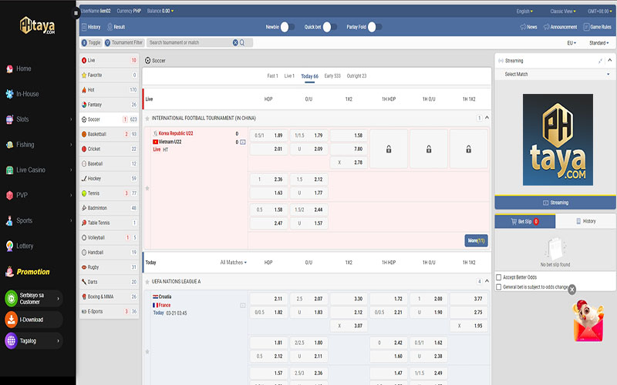Image resolution: width=617 pixels, height=385 pixels.
Task: Collapse the UEFA Nations League A section
Action: 487,281
